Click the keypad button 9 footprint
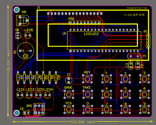Viewport: 156px width, 125px height. pos(144,110)
